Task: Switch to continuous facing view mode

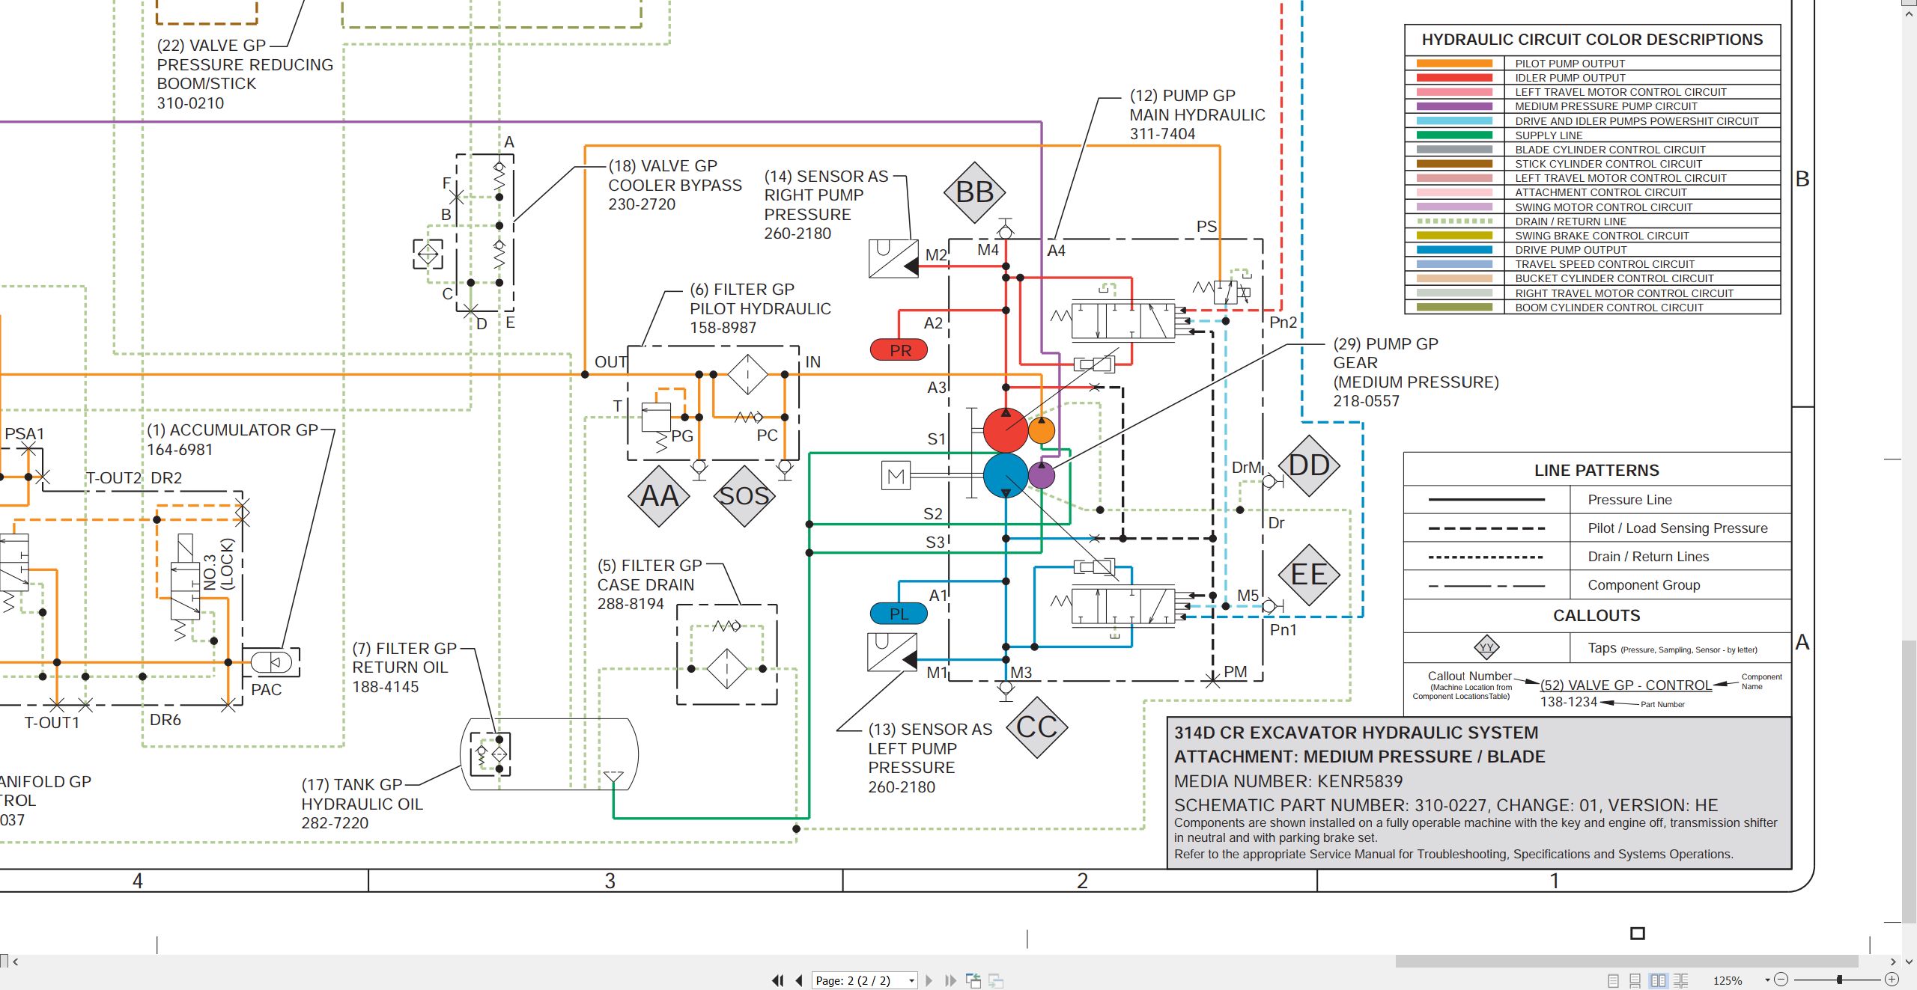Action: point(1680,980)
